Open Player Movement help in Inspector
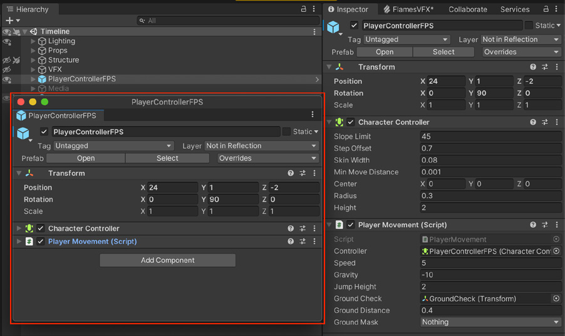This screenshot has width=565, height=336. [533, 225]
